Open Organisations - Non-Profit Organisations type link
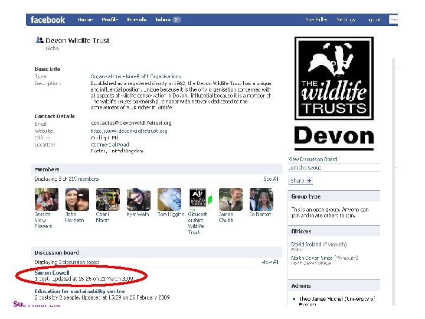 pyautogui.click(x=136, y=76)
